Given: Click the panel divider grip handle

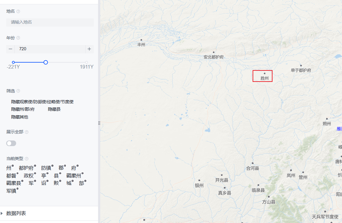Looking at the screenshot, I should click(99, 123).
